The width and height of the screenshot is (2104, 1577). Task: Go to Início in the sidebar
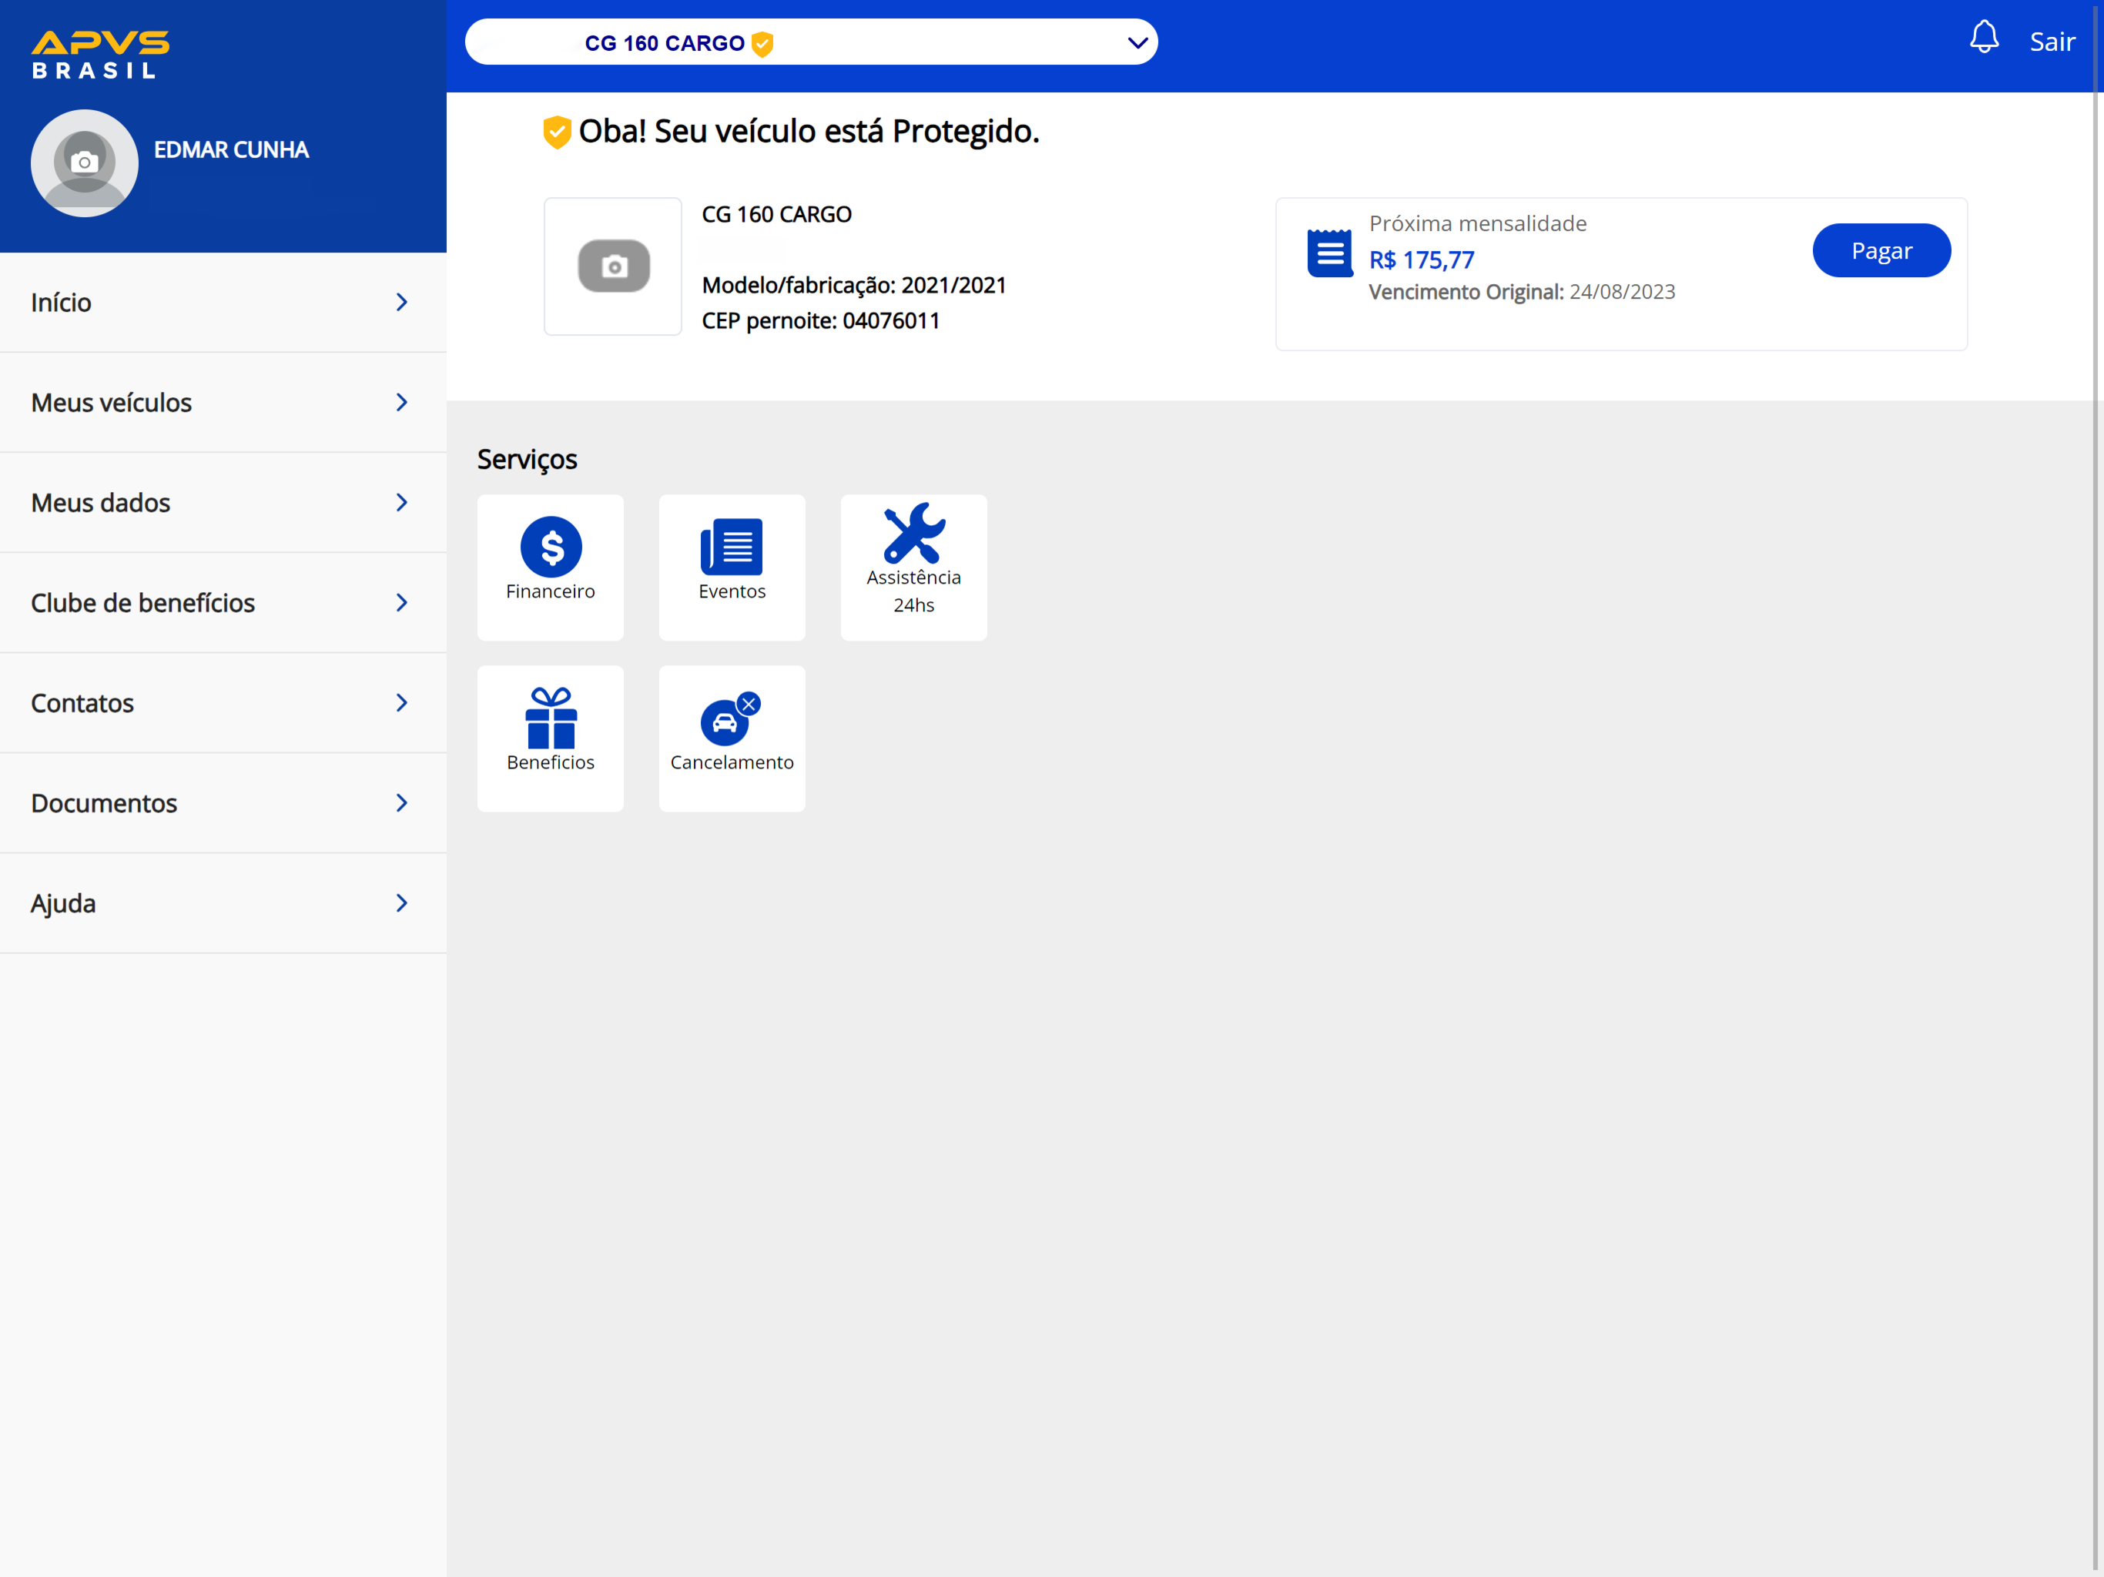click(223, 303)
